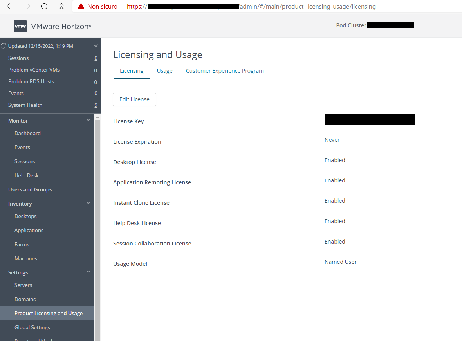This screenshot has height=341, width=462.
Task: Select Product Licensing and Usage
Action: 47,313
